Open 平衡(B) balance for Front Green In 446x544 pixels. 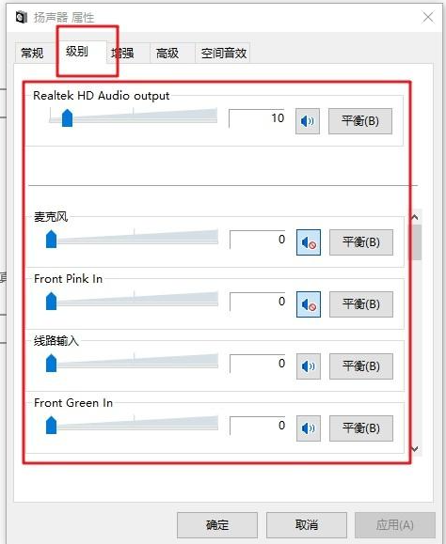click(361, 428)
